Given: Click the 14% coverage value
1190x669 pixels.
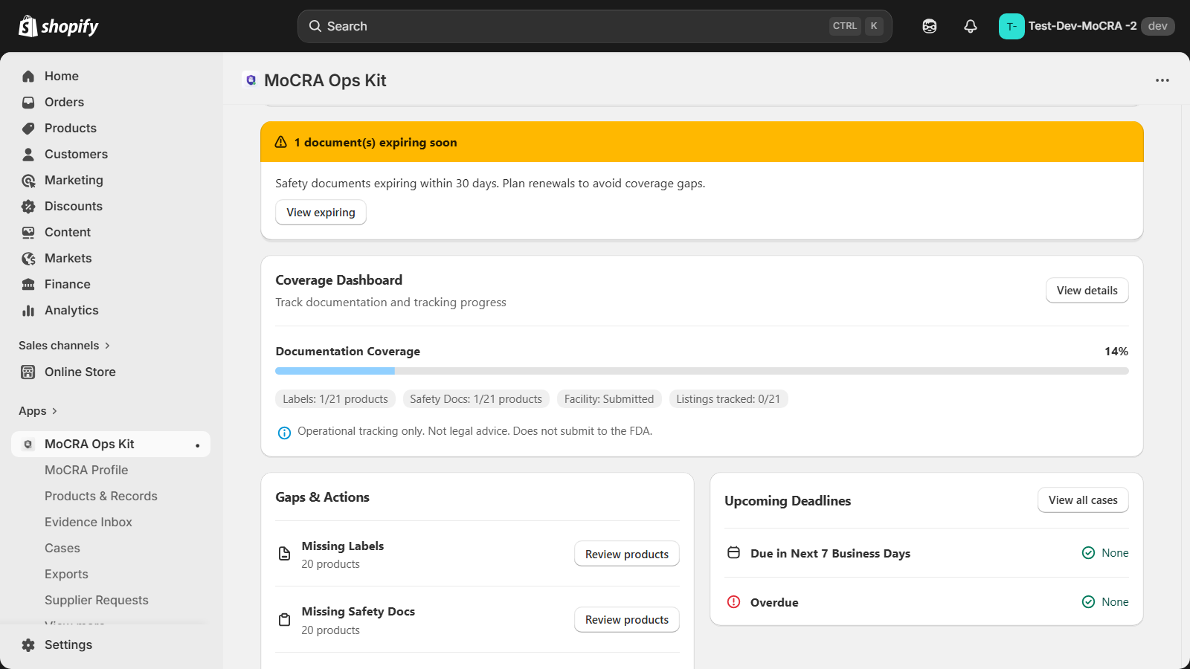Looking at the screenshot, I should point(1116,351).
